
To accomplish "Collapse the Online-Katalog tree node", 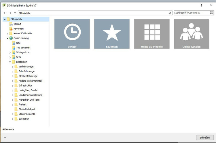I will pyautogui.click(x=7, y=38).
